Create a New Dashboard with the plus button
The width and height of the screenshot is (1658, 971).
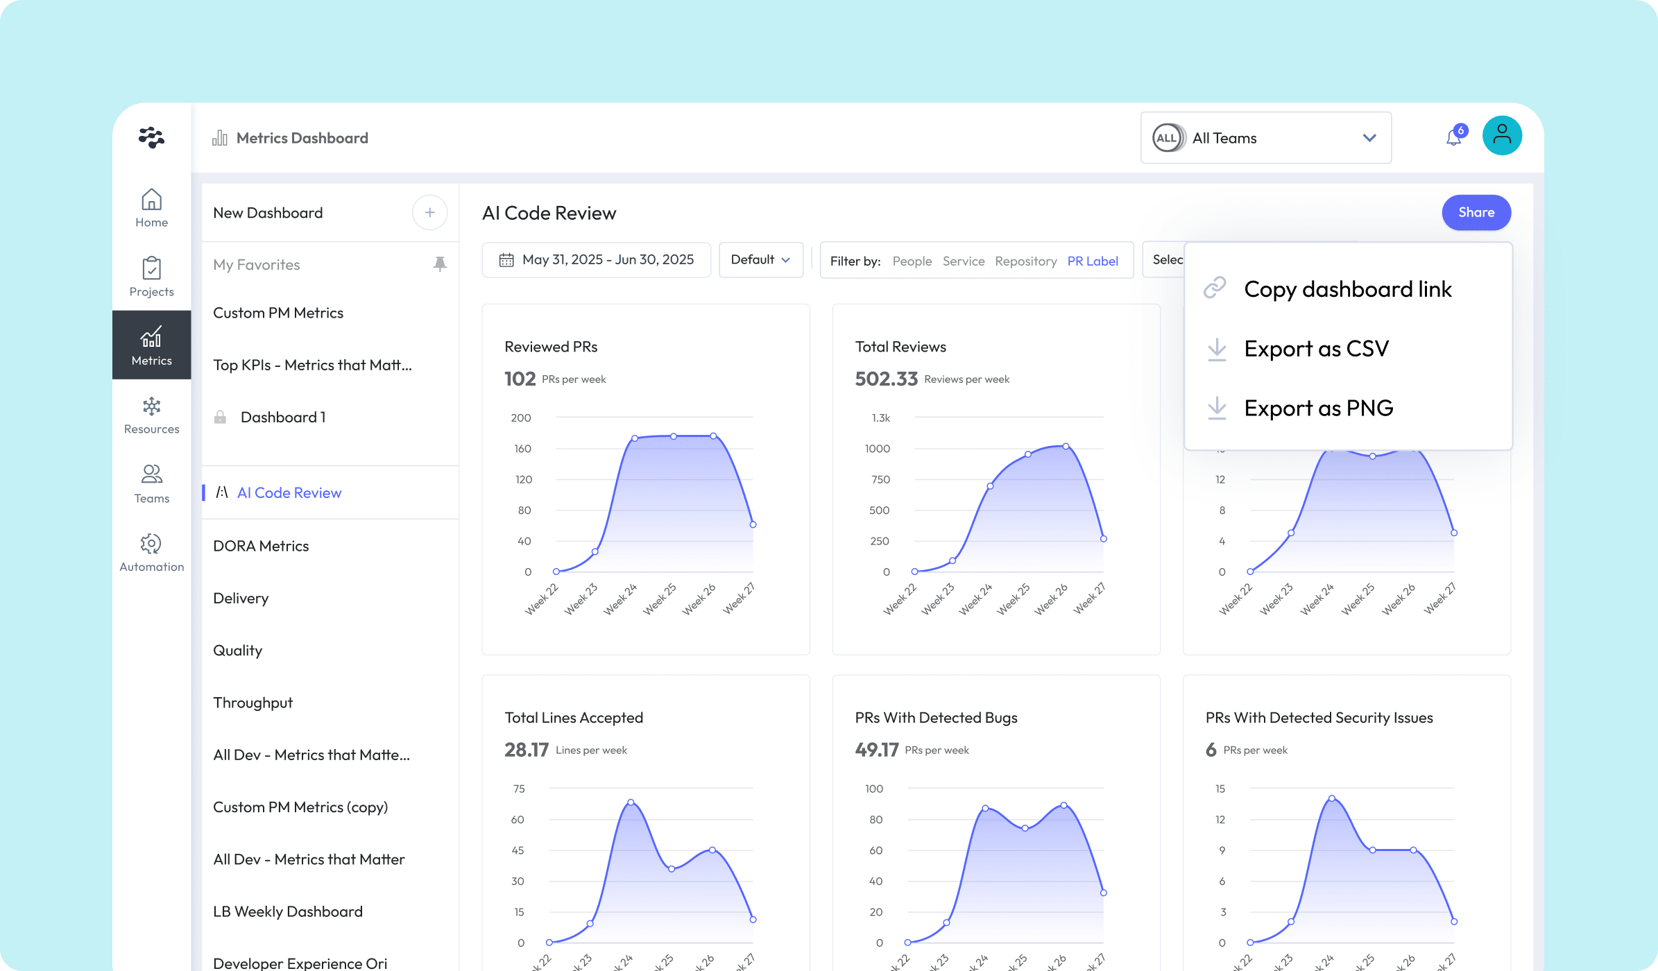click(x=429, y=212)
